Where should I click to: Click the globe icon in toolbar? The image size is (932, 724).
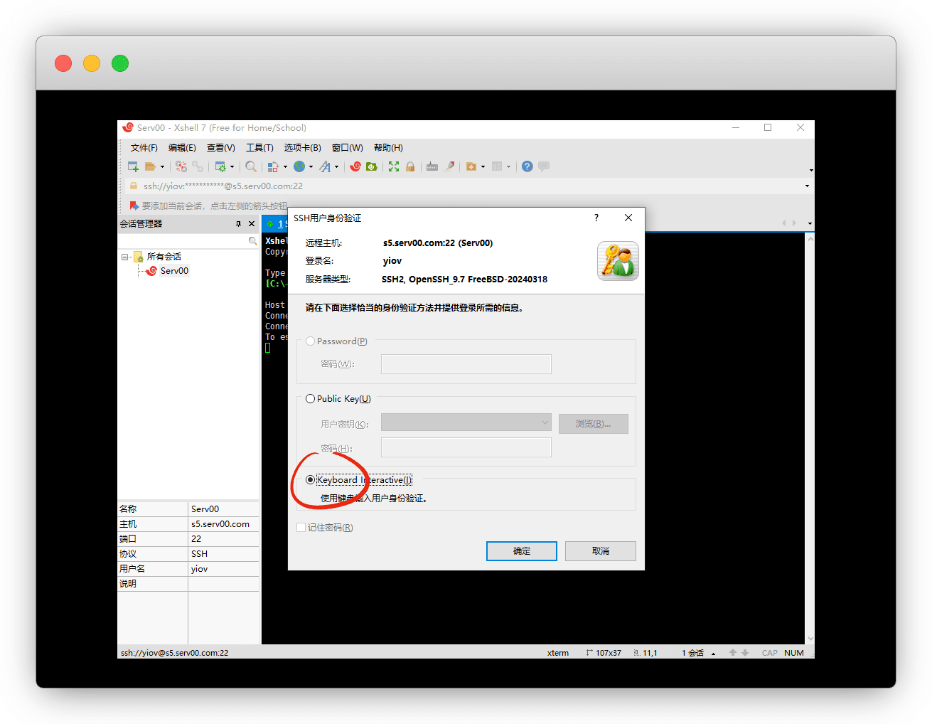(299, 166)
